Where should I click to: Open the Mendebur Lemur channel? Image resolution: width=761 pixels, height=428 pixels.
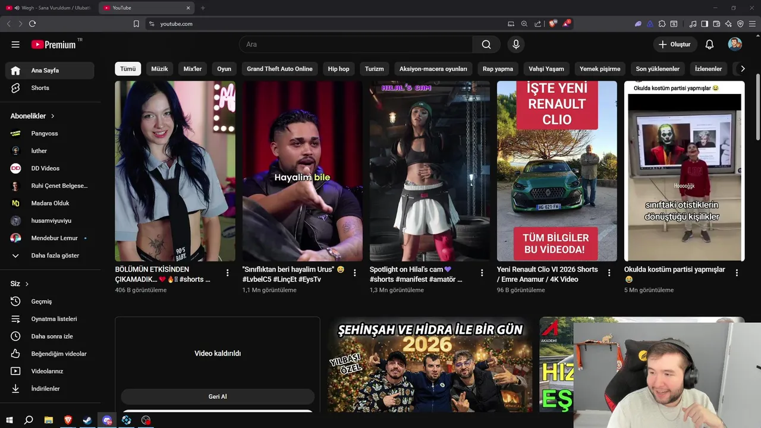coord(50,238)
